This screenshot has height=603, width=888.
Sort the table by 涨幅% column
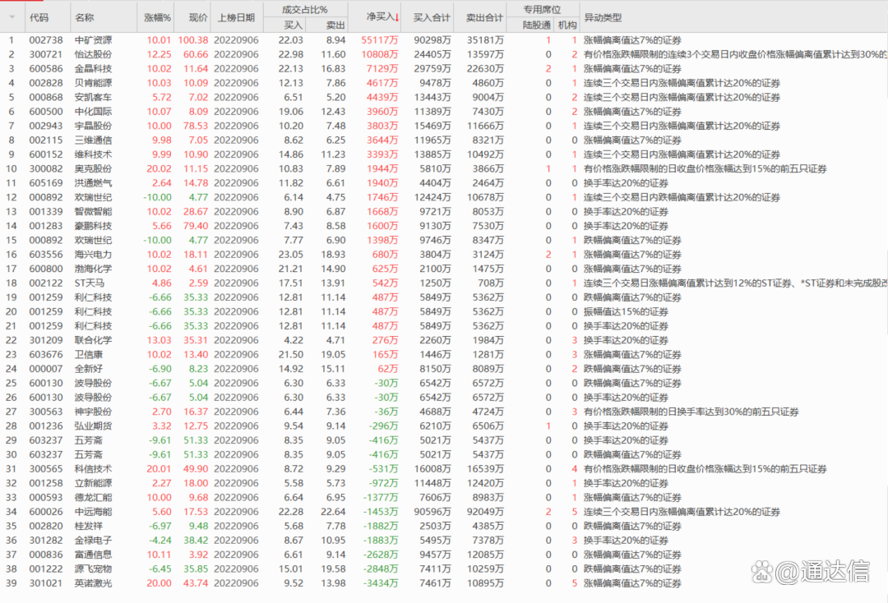pos(157,17)
